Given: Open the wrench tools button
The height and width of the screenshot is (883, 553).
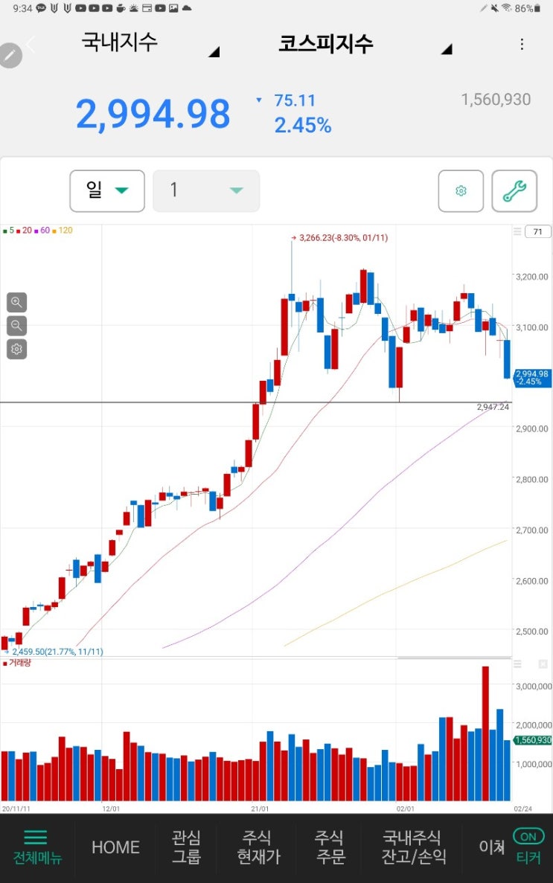Looking at the screenshot, I should tap(514, 191).
